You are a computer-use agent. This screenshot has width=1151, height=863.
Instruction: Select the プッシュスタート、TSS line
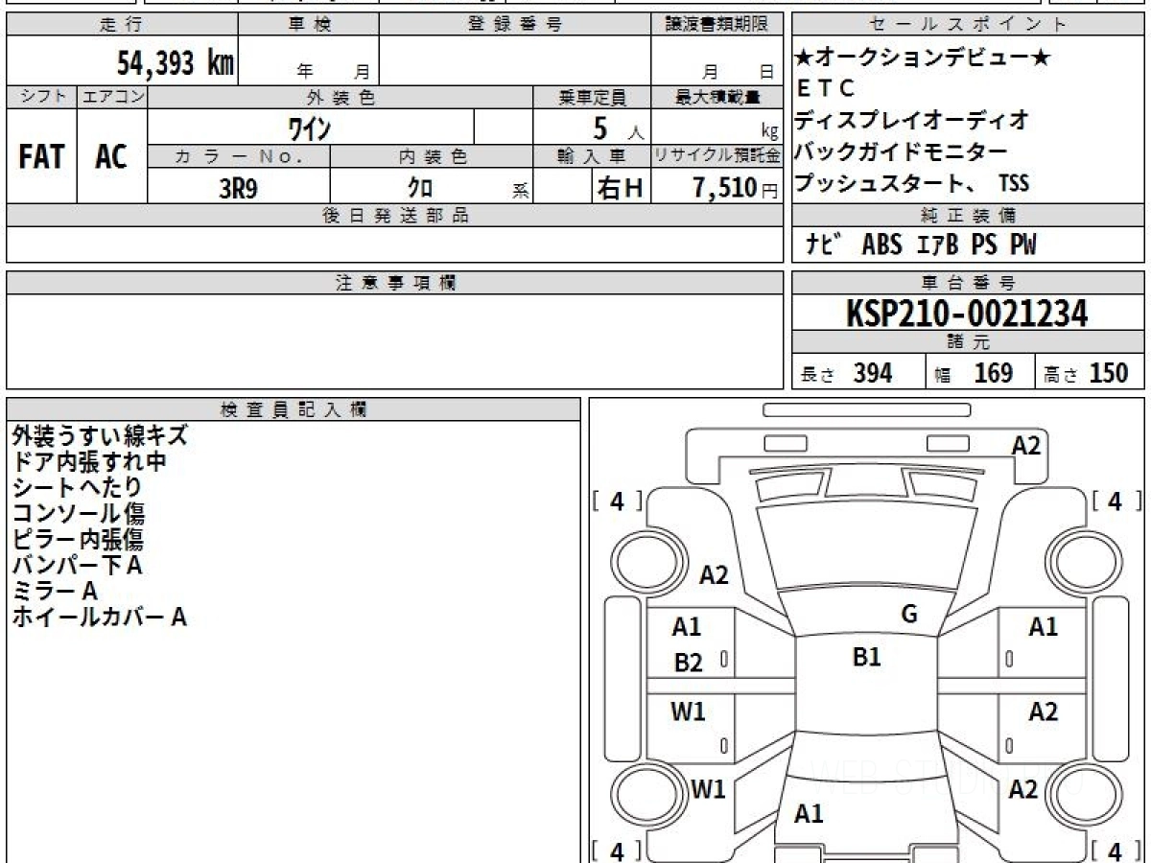pyautogui.click(x=912, y=183)
